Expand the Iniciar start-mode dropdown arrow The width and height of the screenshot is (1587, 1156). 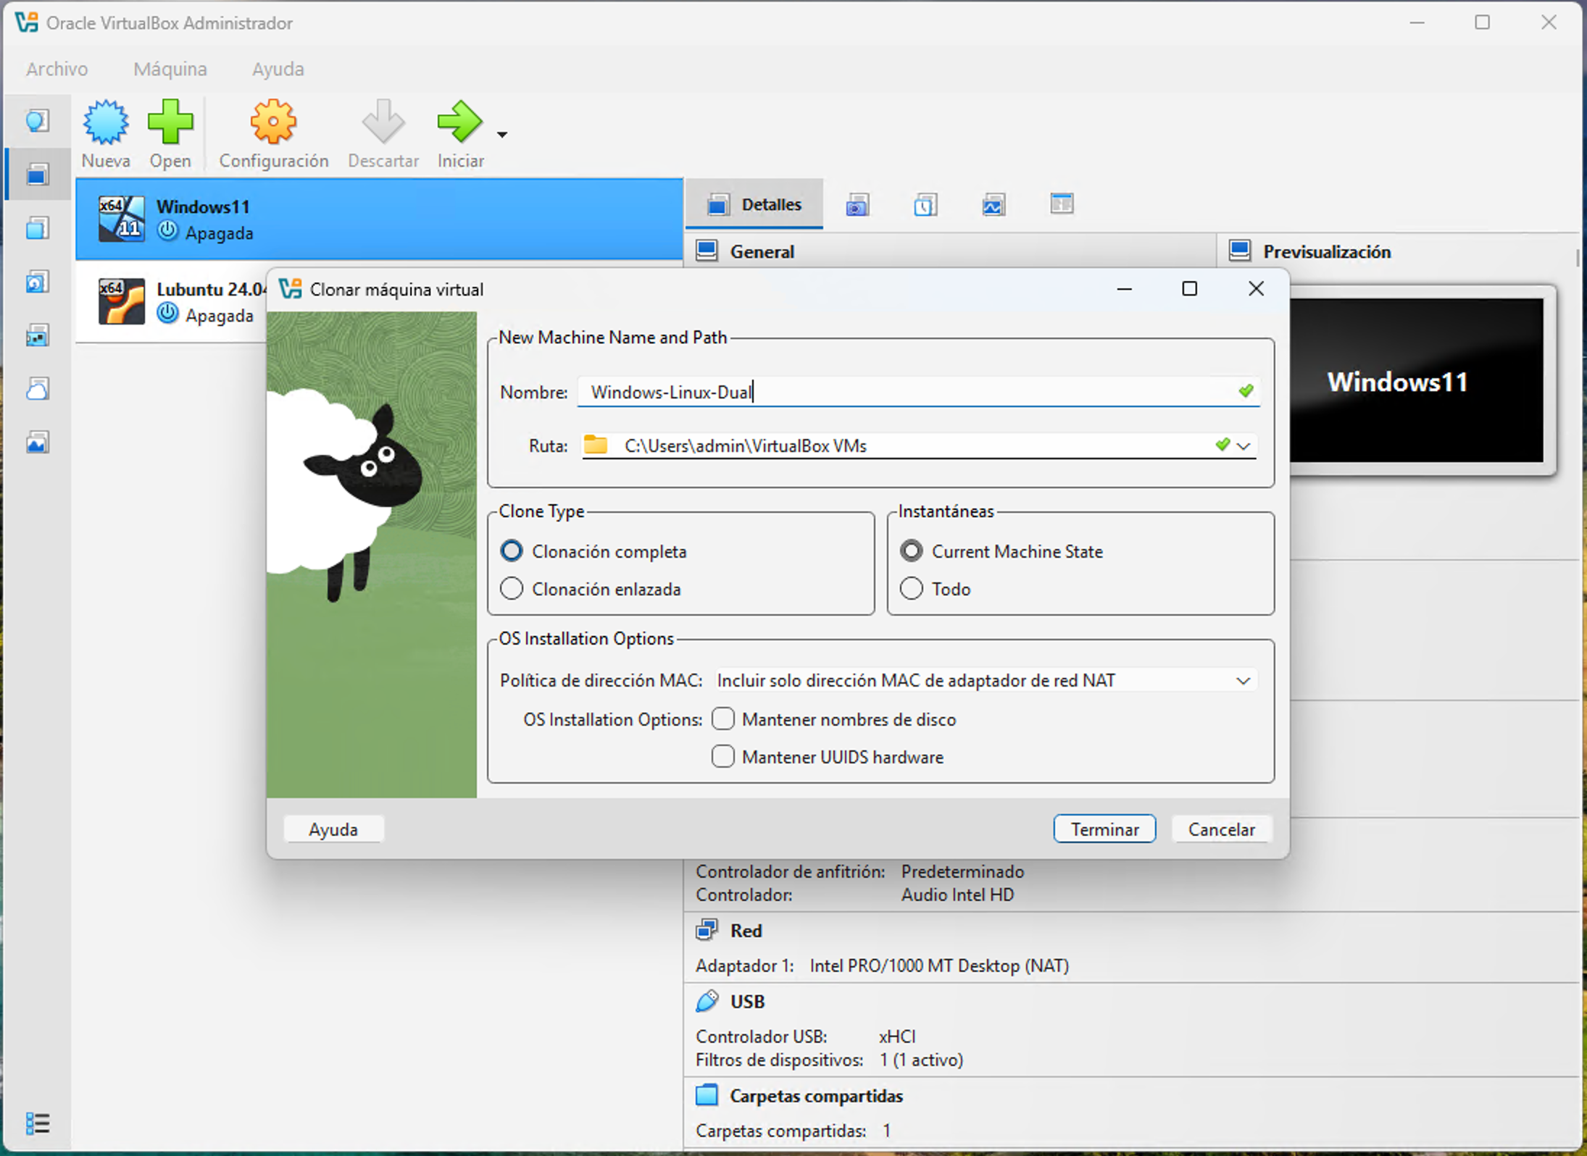pos(502,135)
